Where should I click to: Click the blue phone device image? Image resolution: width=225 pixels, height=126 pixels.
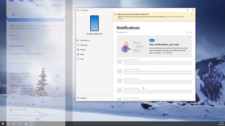pyautogui.click(x=95, y=23)
